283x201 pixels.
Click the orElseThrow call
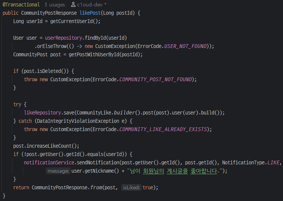[52, 46]
